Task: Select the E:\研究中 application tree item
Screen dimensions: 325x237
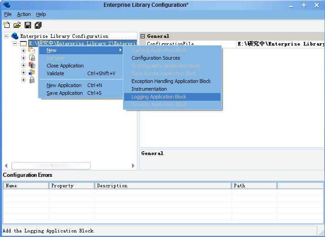Action: [x=83, y=43]
